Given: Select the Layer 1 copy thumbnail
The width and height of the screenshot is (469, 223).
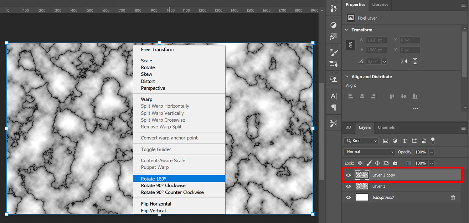Looking at the screenshot, I should point(362,175).
